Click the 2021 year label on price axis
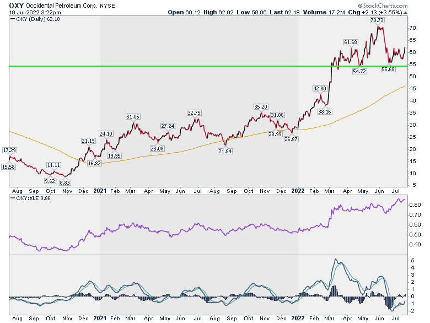This screenshot has height=323, width=430. (x=100, y=191)
